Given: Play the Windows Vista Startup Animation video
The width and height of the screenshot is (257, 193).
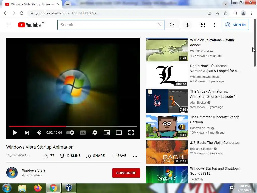Looking at the screenshot, I should (15, 133).
